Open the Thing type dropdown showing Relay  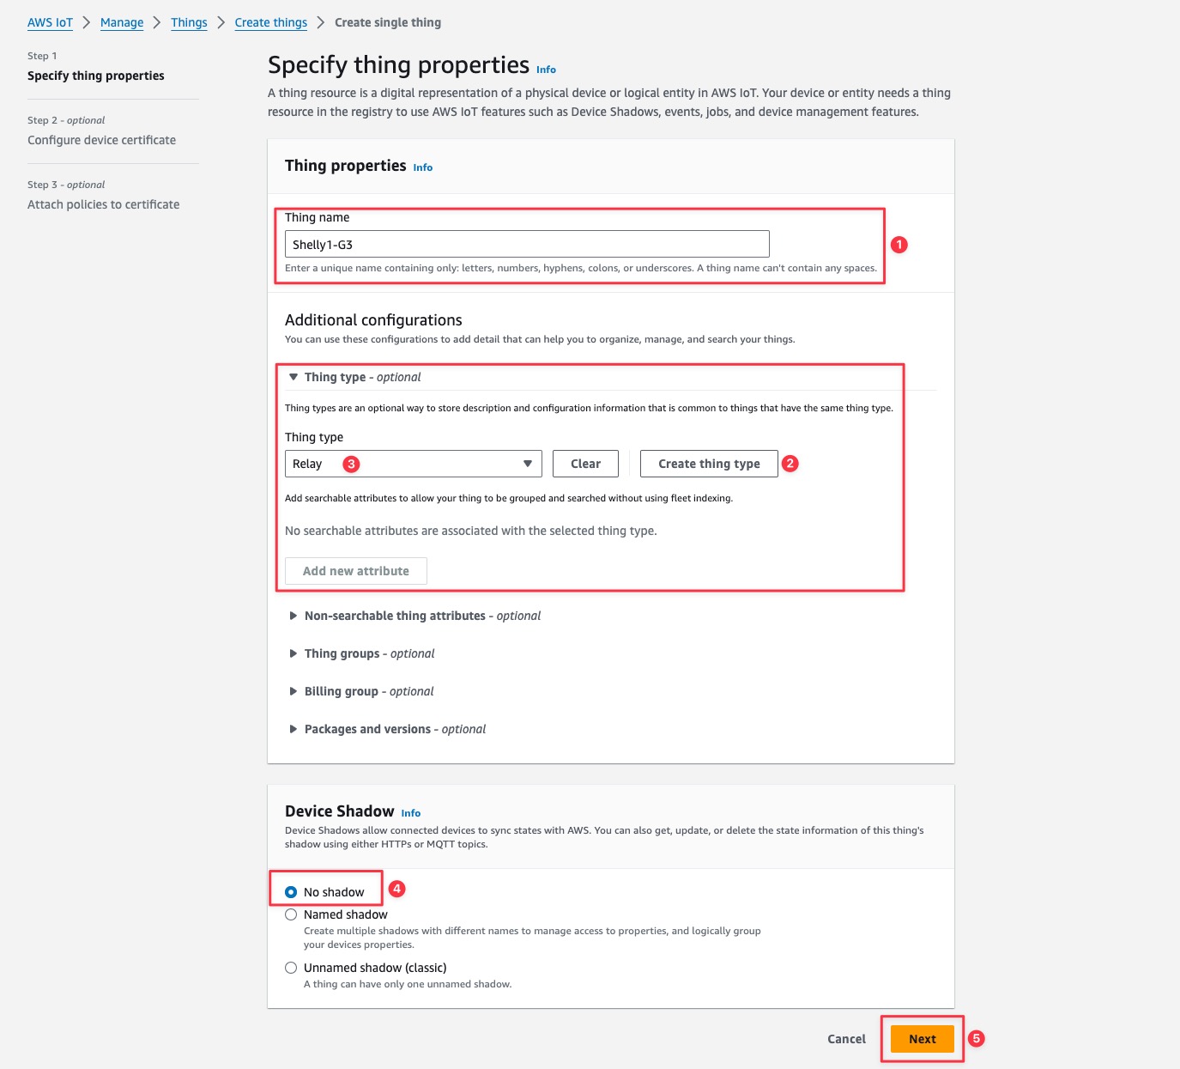(x=413, y=464)
